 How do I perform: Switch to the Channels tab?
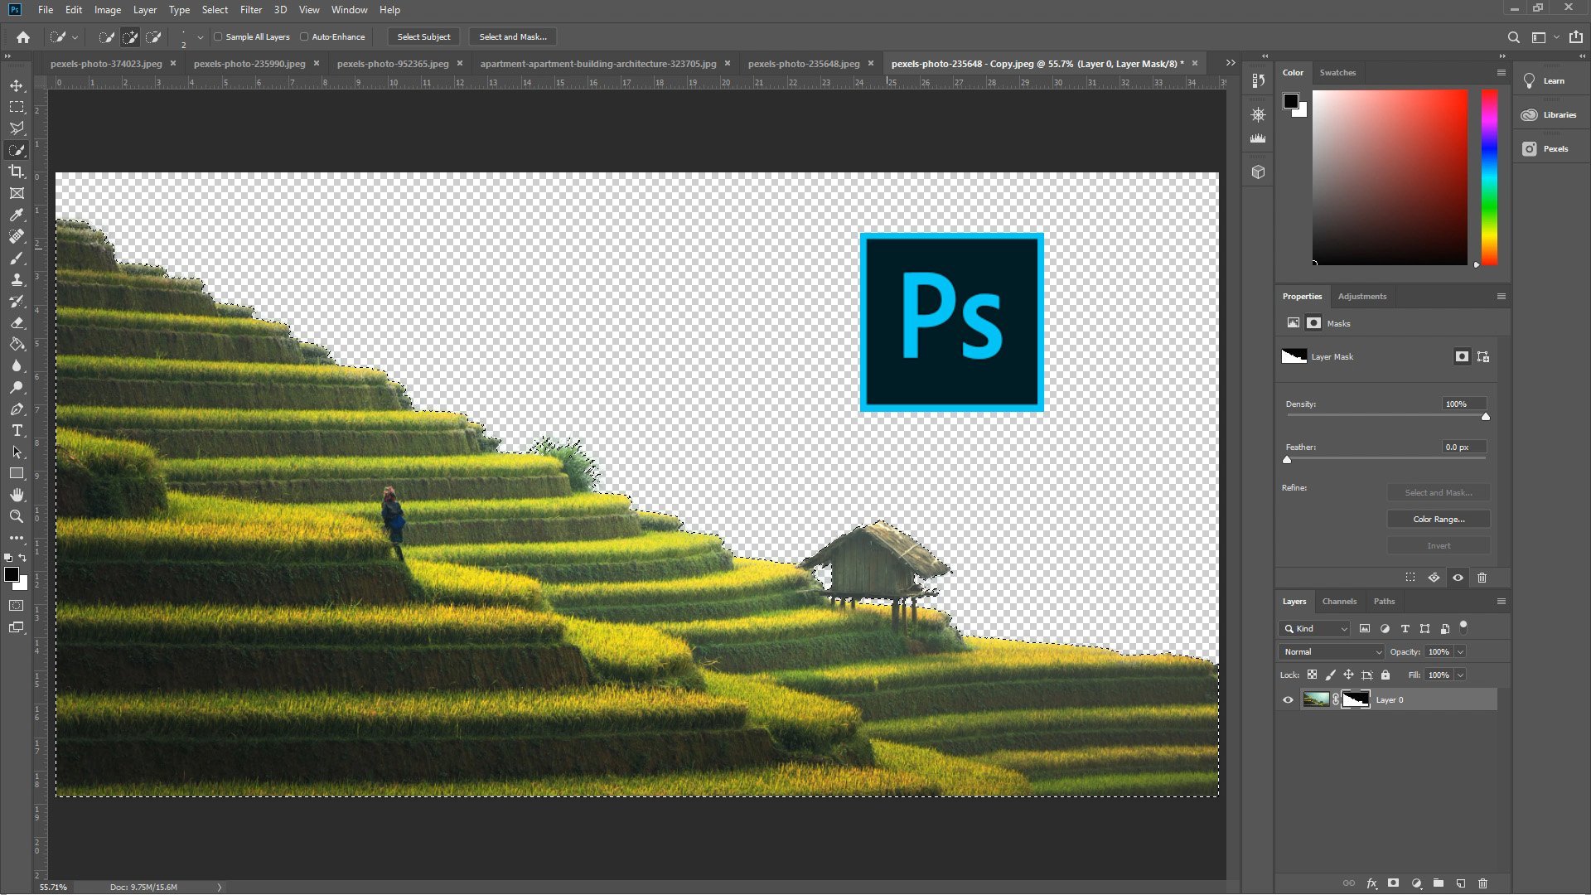1338,601
